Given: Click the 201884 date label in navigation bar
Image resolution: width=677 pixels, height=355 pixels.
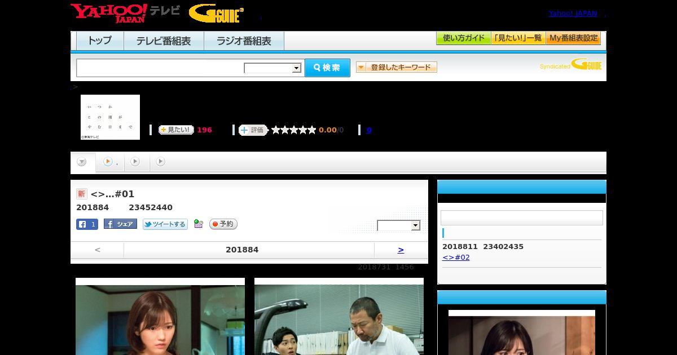Looking at the screenshot, I should 242,250.
